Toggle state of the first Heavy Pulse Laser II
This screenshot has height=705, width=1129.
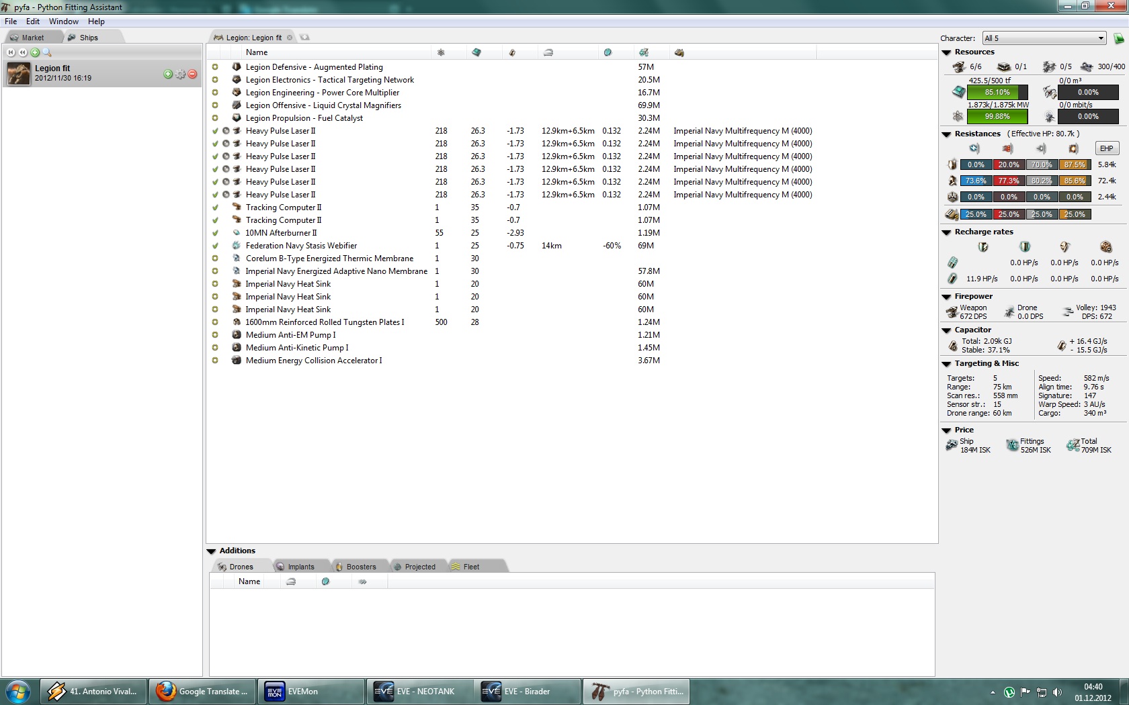[x=215, y=131]
